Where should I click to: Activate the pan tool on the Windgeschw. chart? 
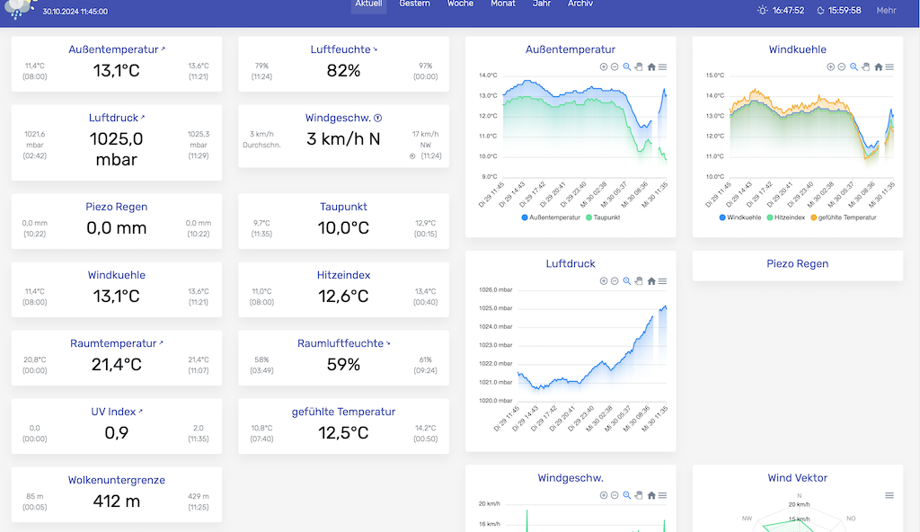point(639,495)
